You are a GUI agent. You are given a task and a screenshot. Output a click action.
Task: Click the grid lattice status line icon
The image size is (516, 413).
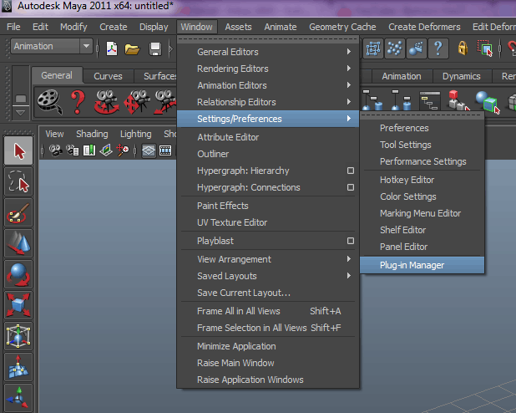(373, 48)
